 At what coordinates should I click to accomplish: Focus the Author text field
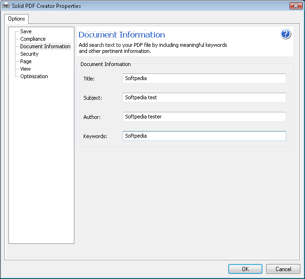[204, 117]
